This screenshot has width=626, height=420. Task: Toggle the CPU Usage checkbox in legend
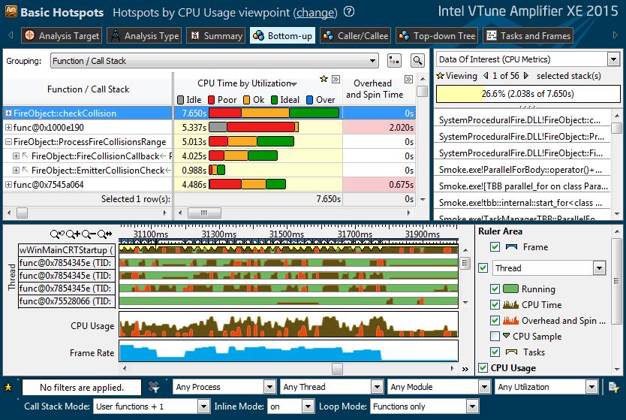(x=483, y=368)
